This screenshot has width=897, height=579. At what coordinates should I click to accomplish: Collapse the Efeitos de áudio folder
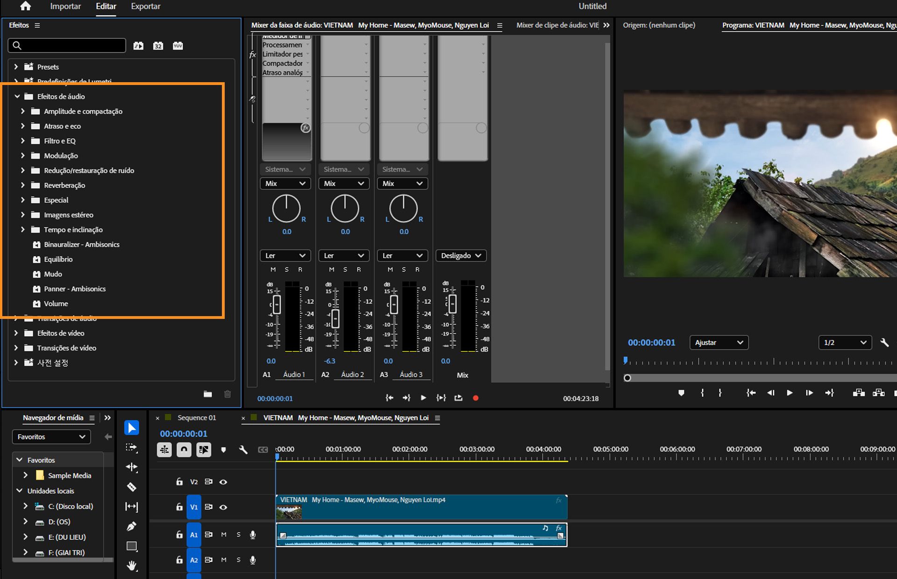tap(17, 96)
